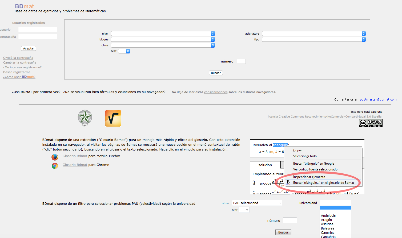Open the tipo dropdown
This screenshot has width=402, height=238.
(x=314, y=39)
